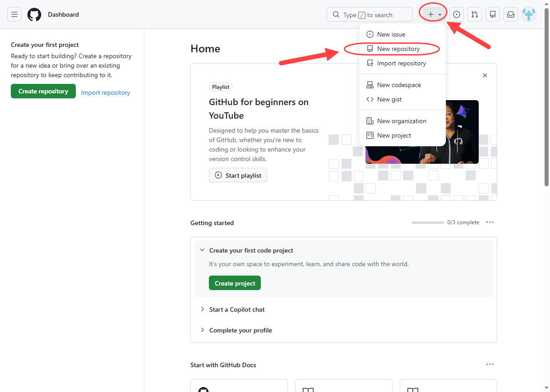Choose Import repository from the menu
This screenshot has height=392, width=550.
point(402,63)
